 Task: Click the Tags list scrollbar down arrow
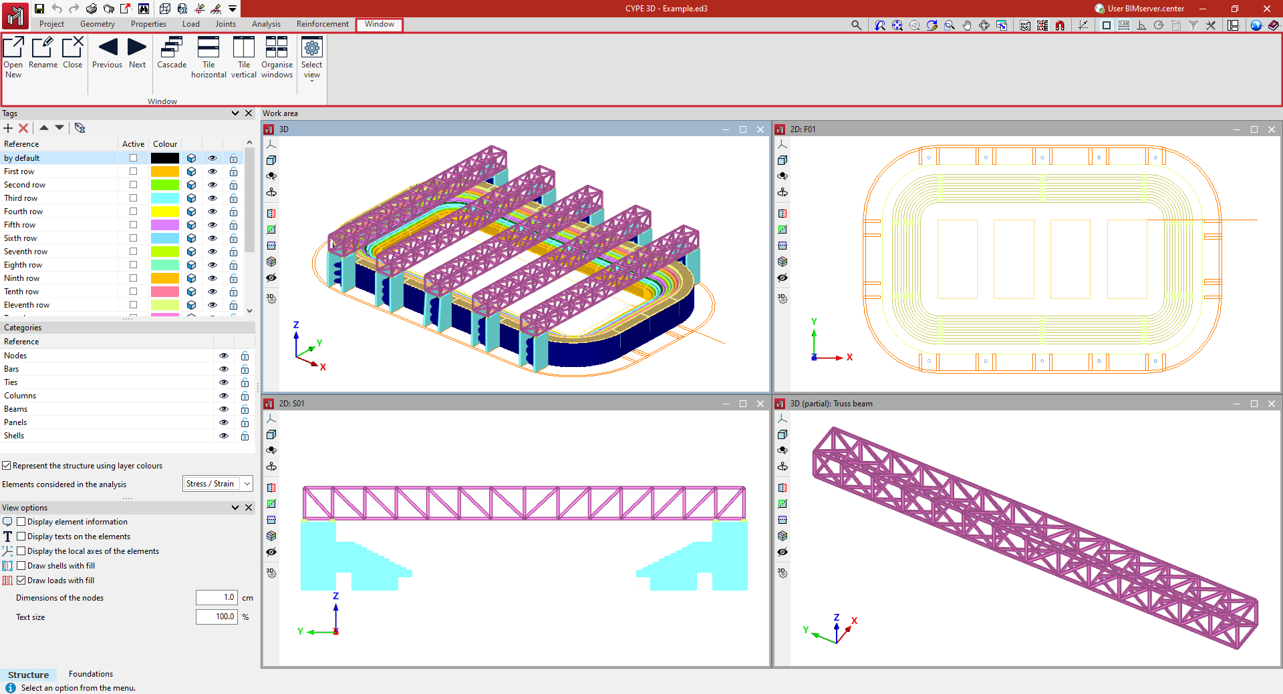249,310
